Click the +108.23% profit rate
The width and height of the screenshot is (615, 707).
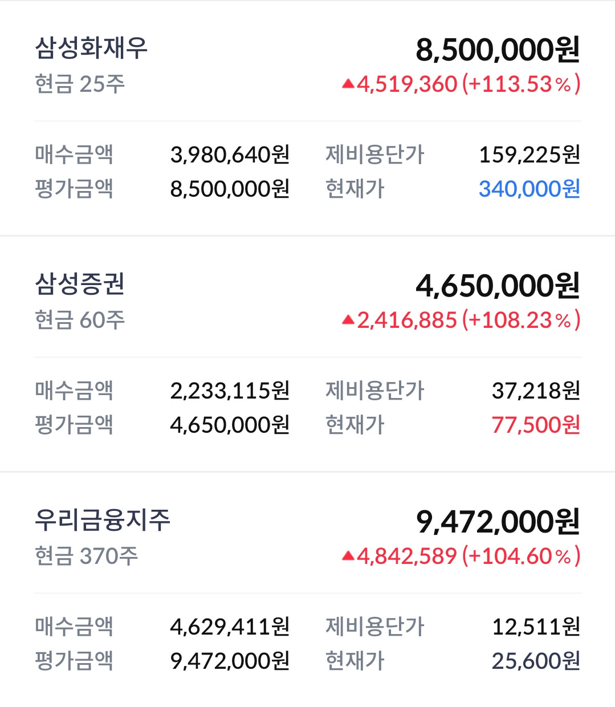click(521, 320)
